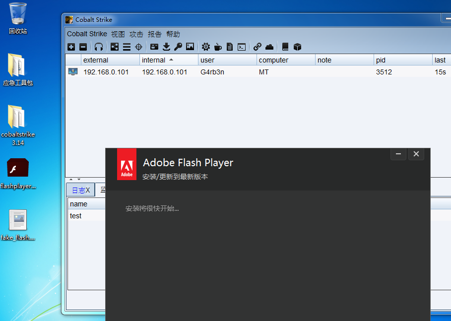Open screenshots view via picture icon
This screenshot has height=321, width=451.
[190, 47]
